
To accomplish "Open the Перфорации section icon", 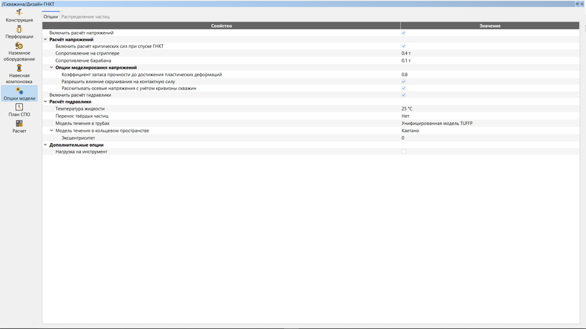I will point(19,29).
